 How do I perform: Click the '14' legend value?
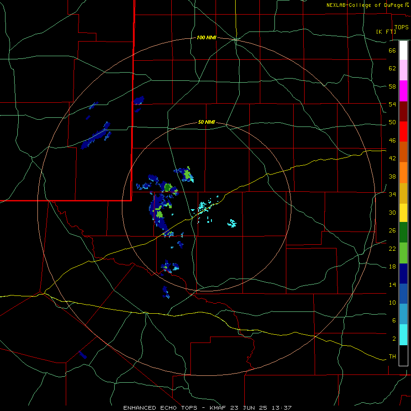[392, 285]
